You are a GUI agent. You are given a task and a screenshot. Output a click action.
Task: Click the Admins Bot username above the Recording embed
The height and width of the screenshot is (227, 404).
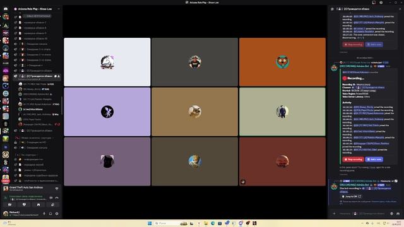(355, 66)
